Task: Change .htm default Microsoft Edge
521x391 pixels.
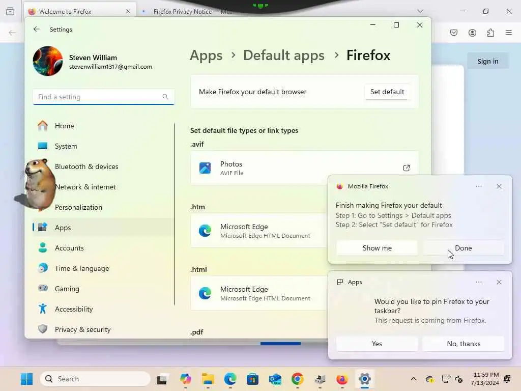Action: [258, 231]
